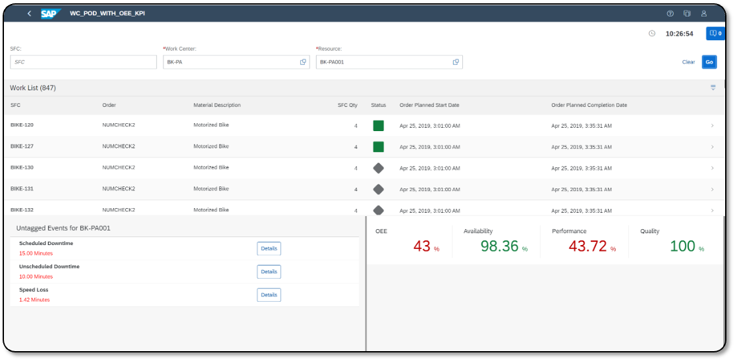The image size is (735, 361).
Task: Focus the SFC input field
Action: pyautogui.click(x=83, y=62)
